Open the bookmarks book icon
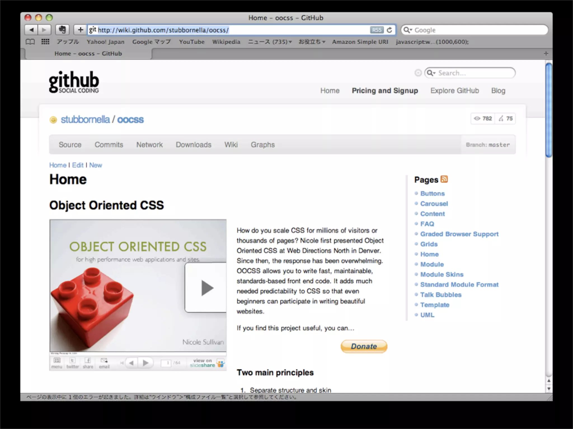This screenshot has width=573, height=429. (30, 42)
